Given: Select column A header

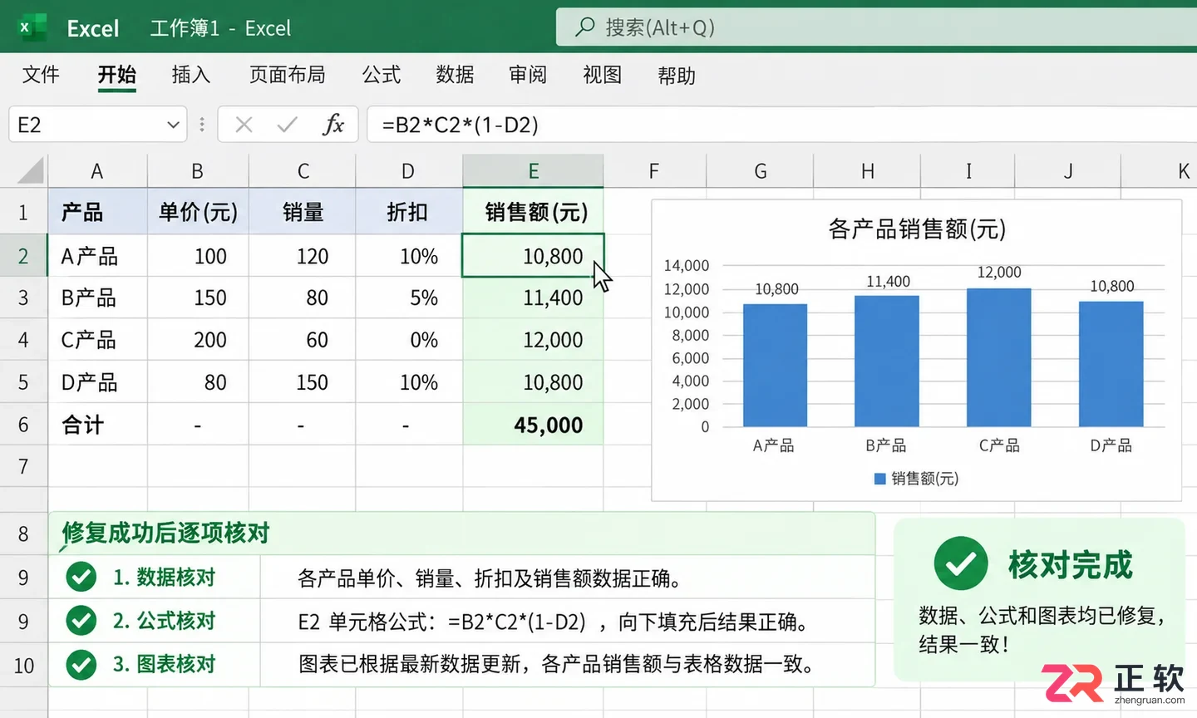Looking at the screenshot, I should (x=97, y=171).
